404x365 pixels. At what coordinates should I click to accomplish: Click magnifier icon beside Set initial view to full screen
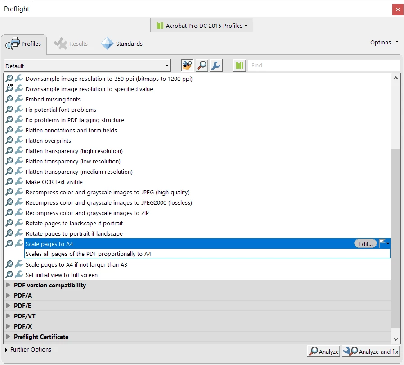point(9,274)
